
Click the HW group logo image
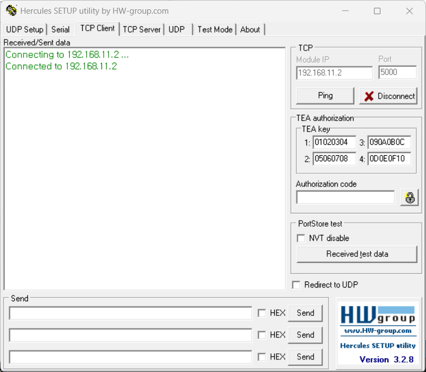tap(378, 314)
